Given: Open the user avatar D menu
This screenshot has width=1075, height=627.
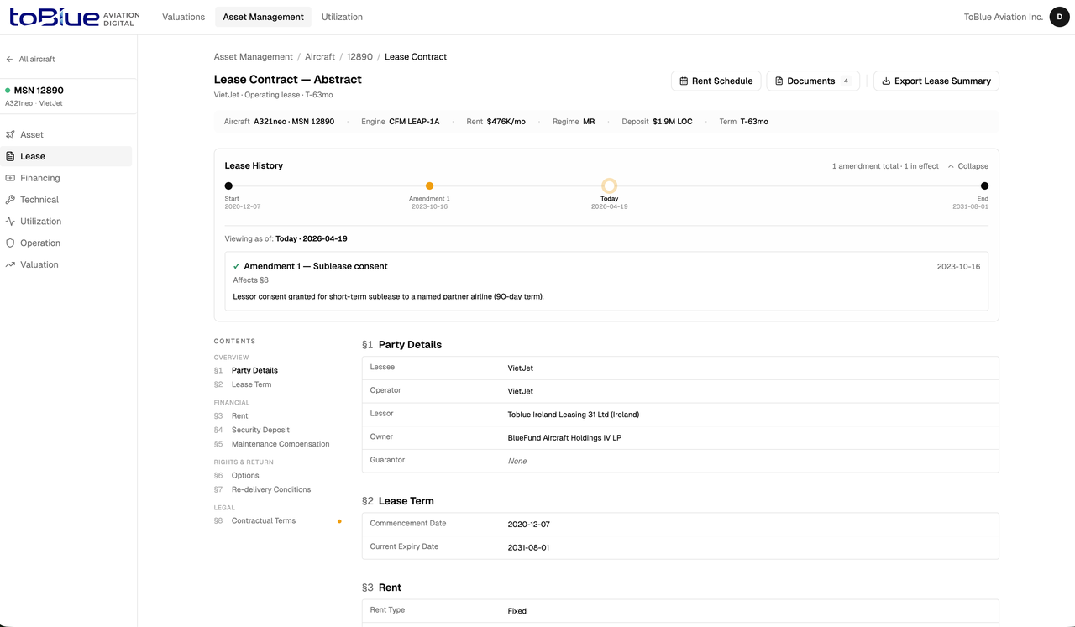Looking at the screenshot, I should click(1059, 17).
